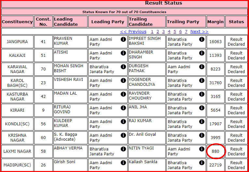
Task: Click trailing candidate NITIN TYAGI
Action: tap(141, 148)
